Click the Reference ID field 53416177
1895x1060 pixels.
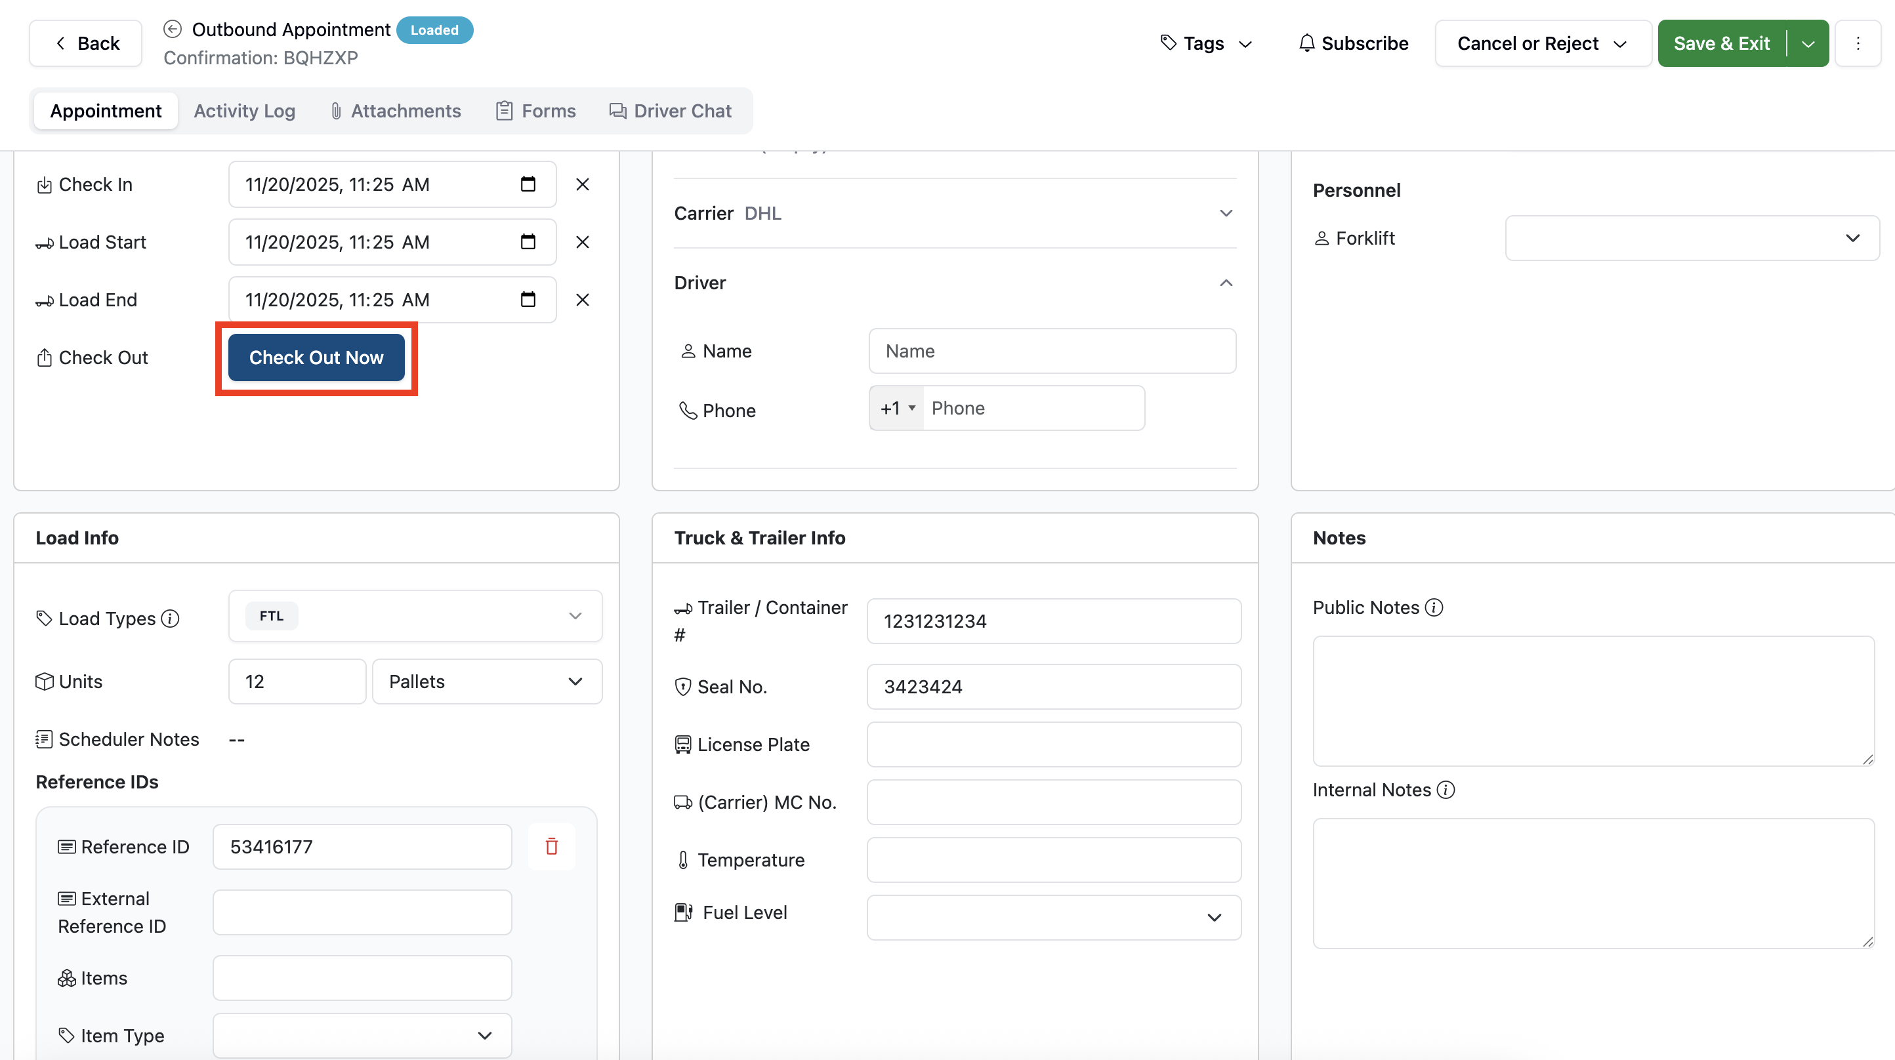click(x=362, y=847)
